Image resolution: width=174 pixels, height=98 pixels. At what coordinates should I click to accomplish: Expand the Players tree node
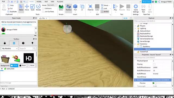pos(135,26)
